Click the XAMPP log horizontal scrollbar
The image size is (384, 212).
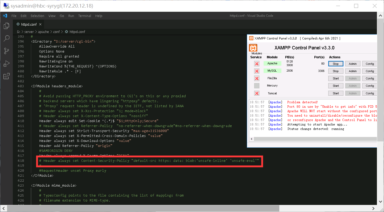click(x=315, y=139)
